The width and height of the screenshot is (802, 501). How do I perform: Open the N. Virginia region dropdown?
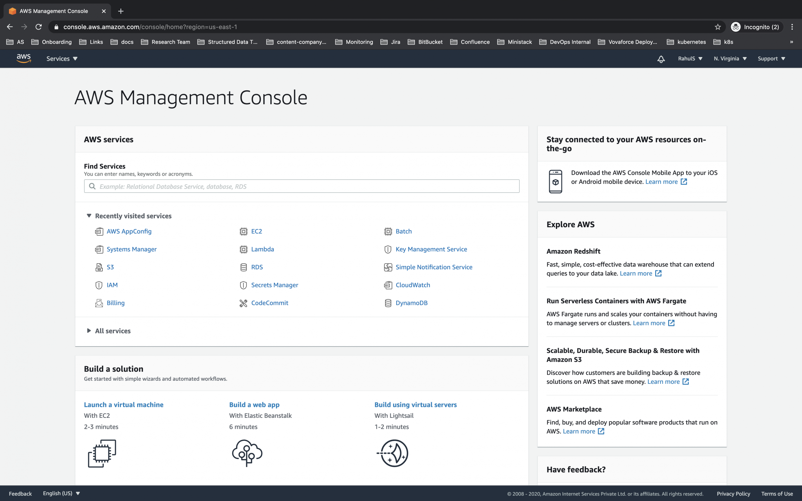click(x=730, y=59)
